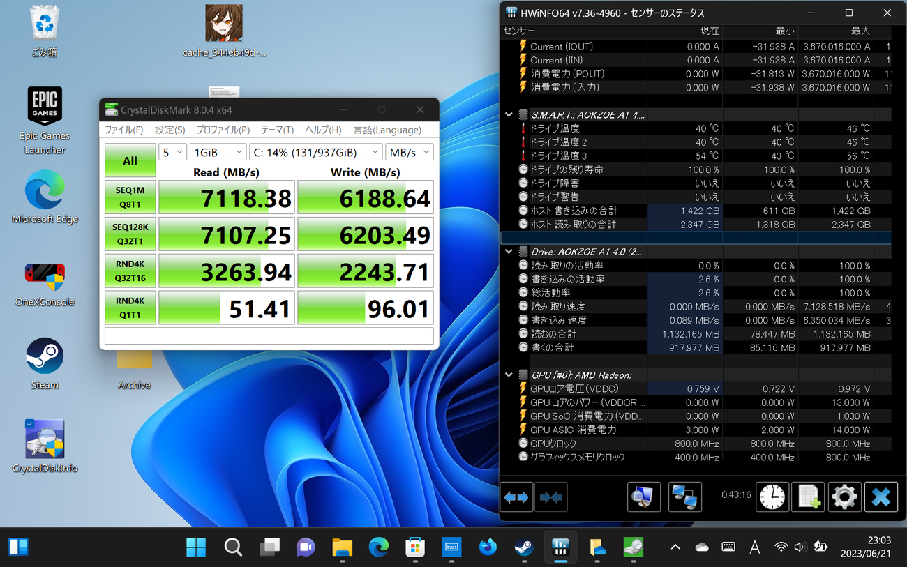
Task: Expand columns using the outward arrows icon
Action: (x=516, y=497)
